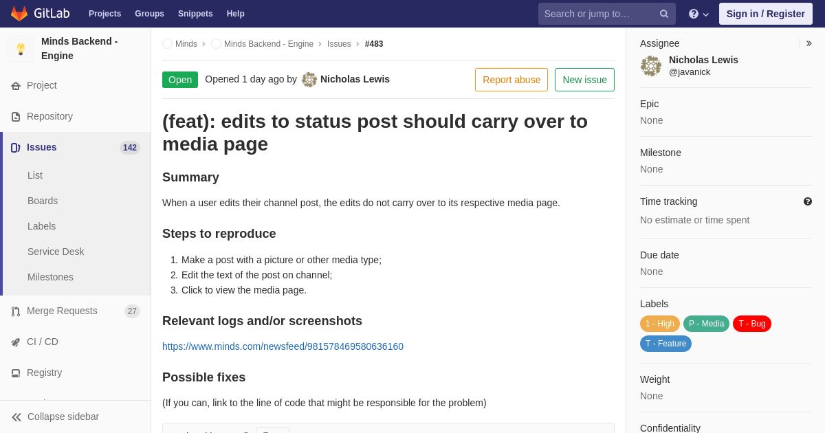Click the Open status badge
The image size is (825, 433).
[x=180, y=80]
